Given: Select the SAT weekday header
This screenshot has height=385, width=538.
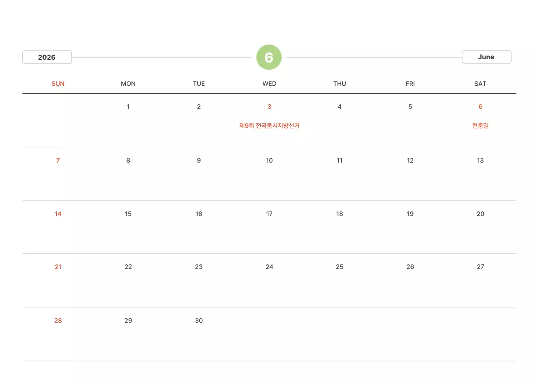Looking at the screenshot, I should [480, 84].
